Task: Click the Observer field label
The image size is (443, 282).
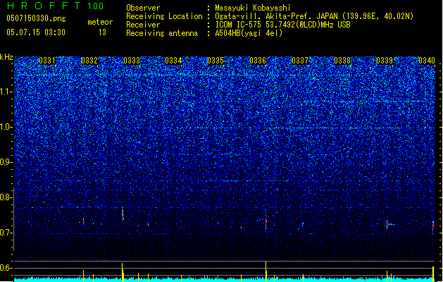Action: (x=143, y=8)
